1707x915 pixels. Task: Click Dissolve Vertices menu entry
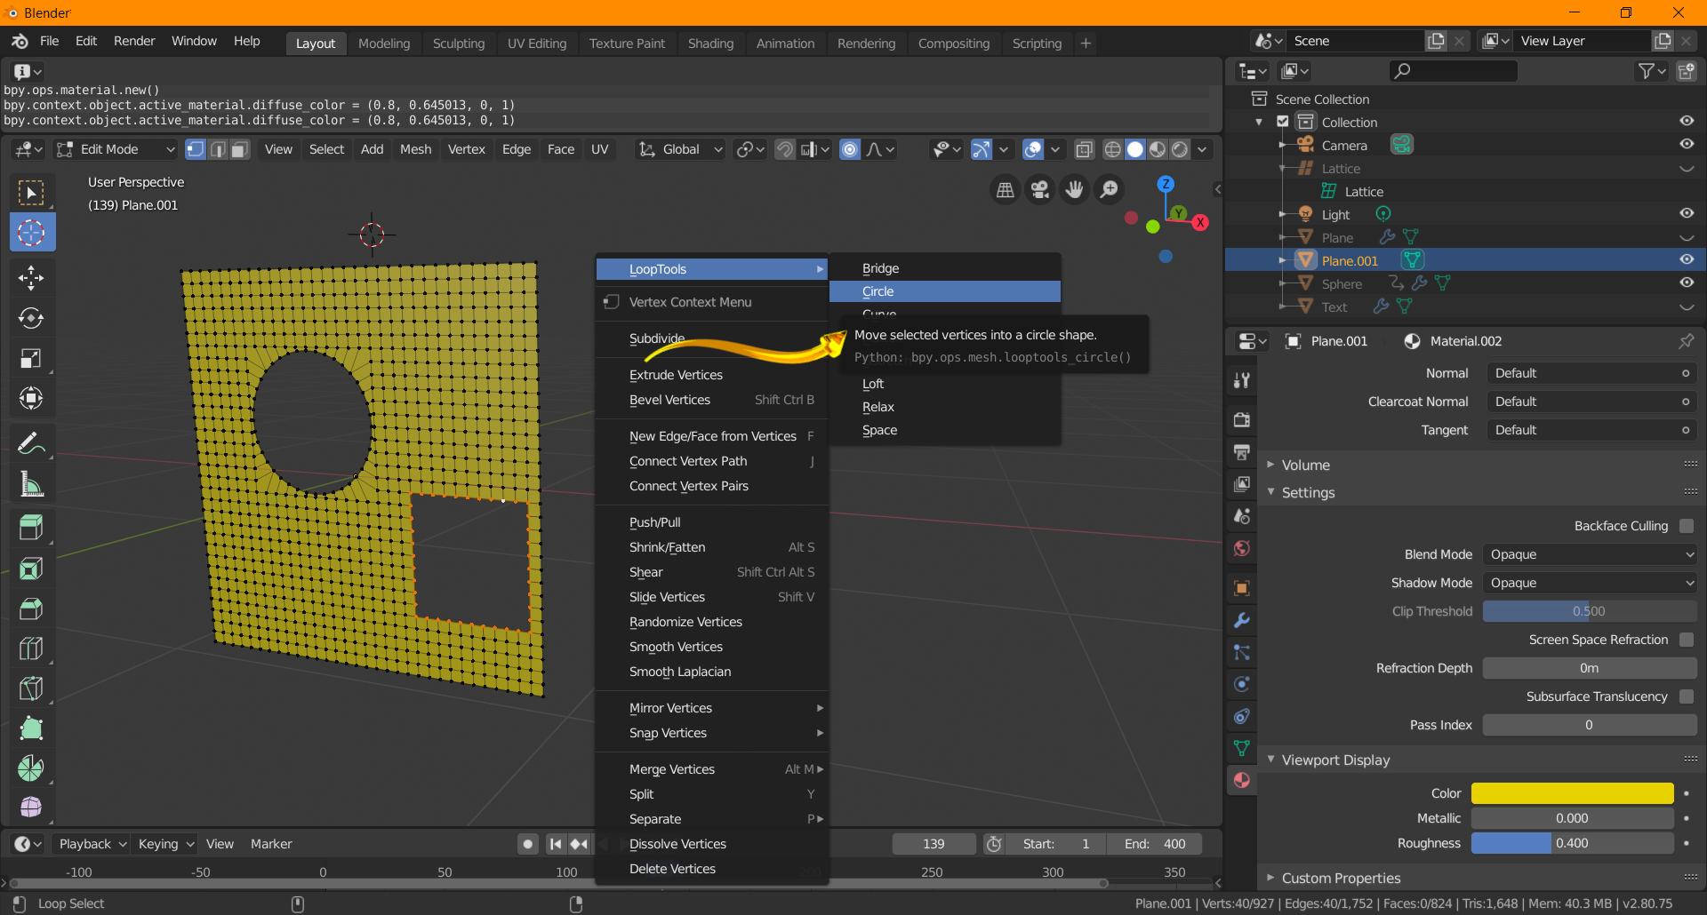pos(712,844)
